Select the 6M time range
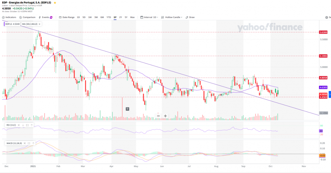Image resolution: width=331 pixels, height=173 pixels. coord(102,17)
